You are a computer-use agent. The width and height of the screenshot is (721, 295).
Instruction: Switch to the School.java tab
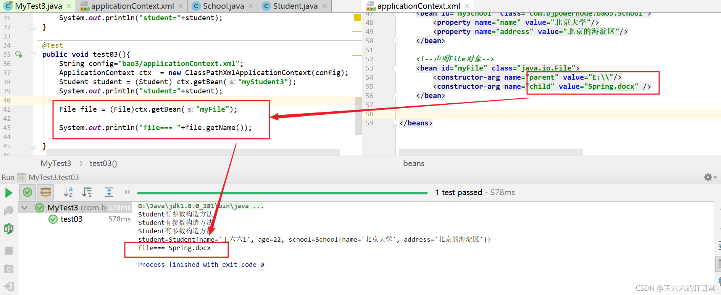click(223, 6)
